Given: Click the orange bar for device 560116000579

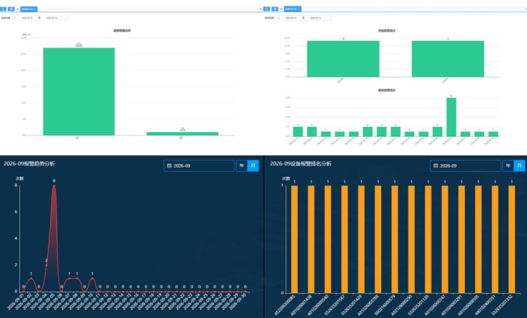Looking at the screenshot, I should [x=395, y=239].
